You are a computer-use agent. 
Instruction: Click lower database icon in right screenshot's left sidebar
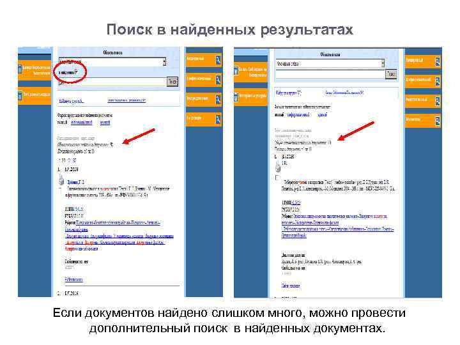[236, 97]
